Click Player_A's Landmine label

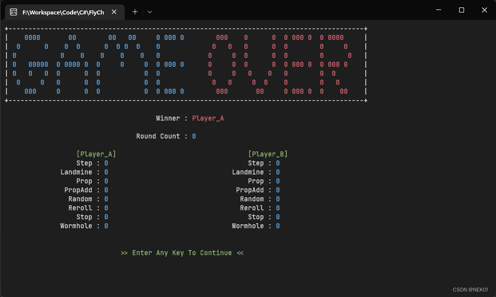coord(76,172)
